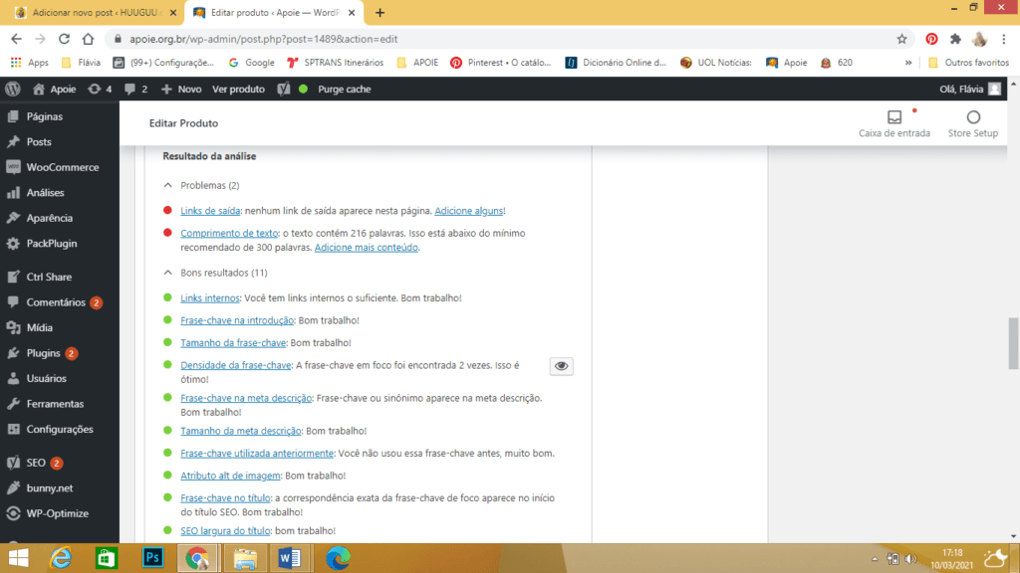Screen dimensions: 1020x573
Task: Click the Ver produto link
Action: pos(238,89)
